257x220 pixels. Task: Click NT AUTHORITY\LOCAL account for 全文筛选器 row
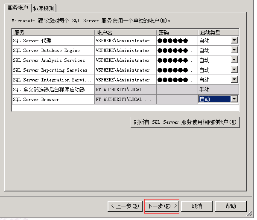click(126, 90)
